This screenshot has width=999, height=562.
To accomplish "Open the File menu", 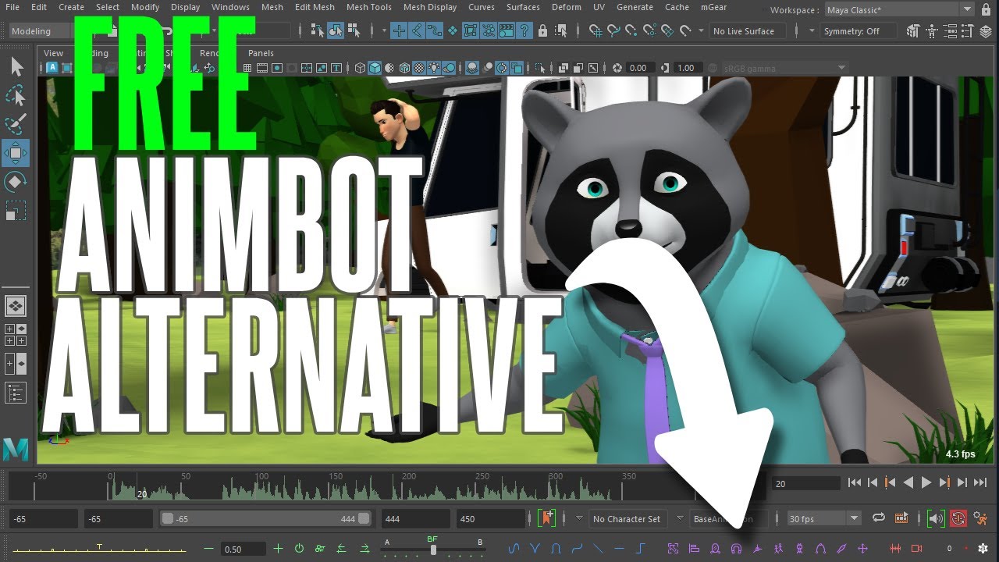I will pyautogui.click(x=12, y=7).
